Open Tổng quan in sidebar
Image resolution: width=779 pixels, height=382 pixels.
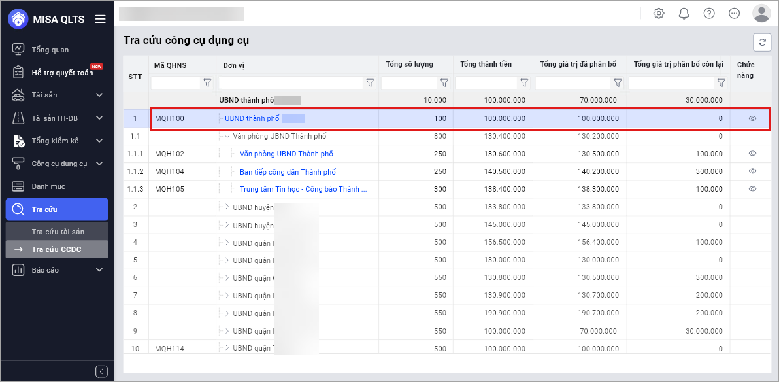click(50, 50)
